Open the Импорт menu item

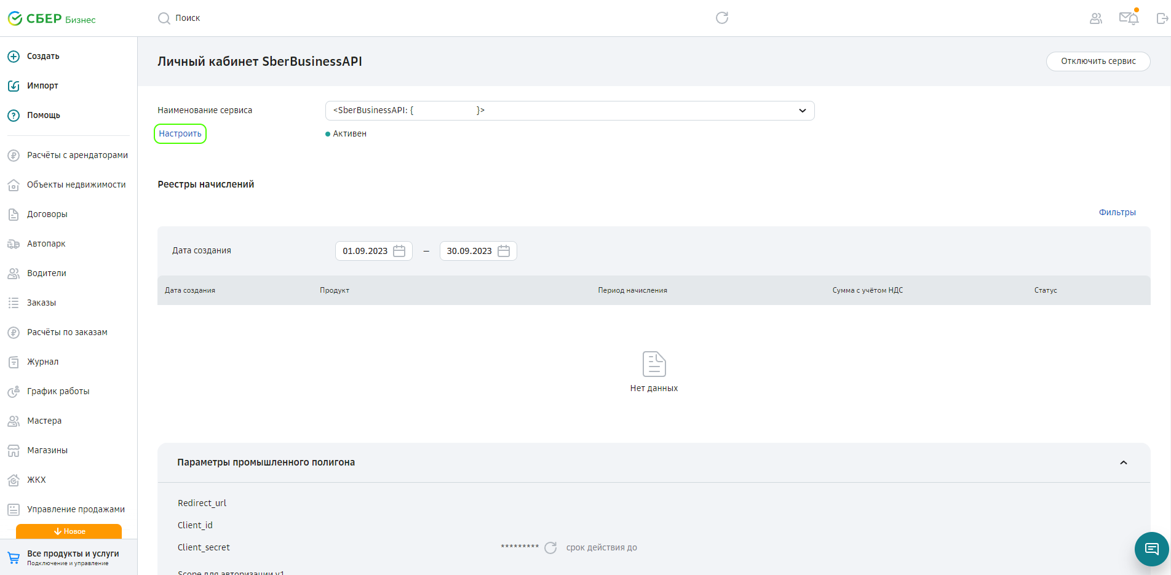[42, 86]
